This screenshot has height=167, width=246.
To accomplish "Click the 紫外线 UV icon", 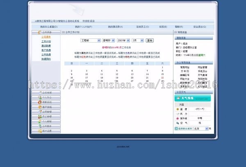I will tap(178, 118).
